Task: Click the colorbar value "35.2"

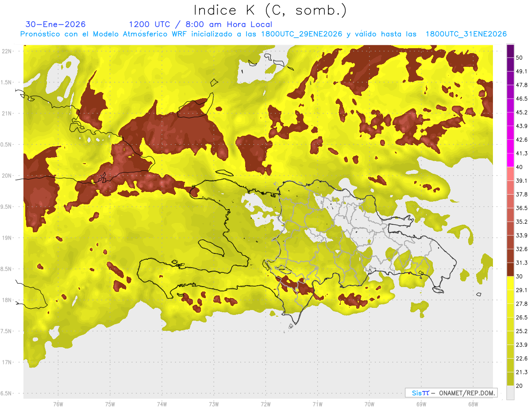Action: pyautogui.click(x=521, y=222)
